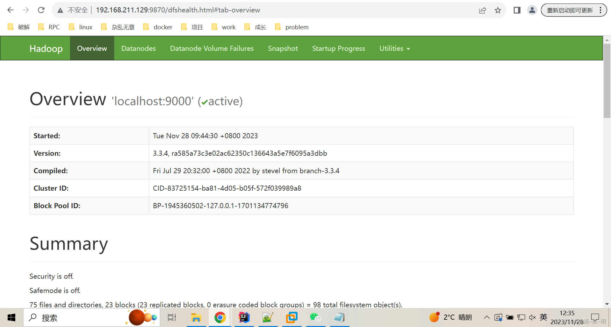Click the muted volume tray icon
Viewport: 611px width, 327px height.
click(x=532, y=317)
